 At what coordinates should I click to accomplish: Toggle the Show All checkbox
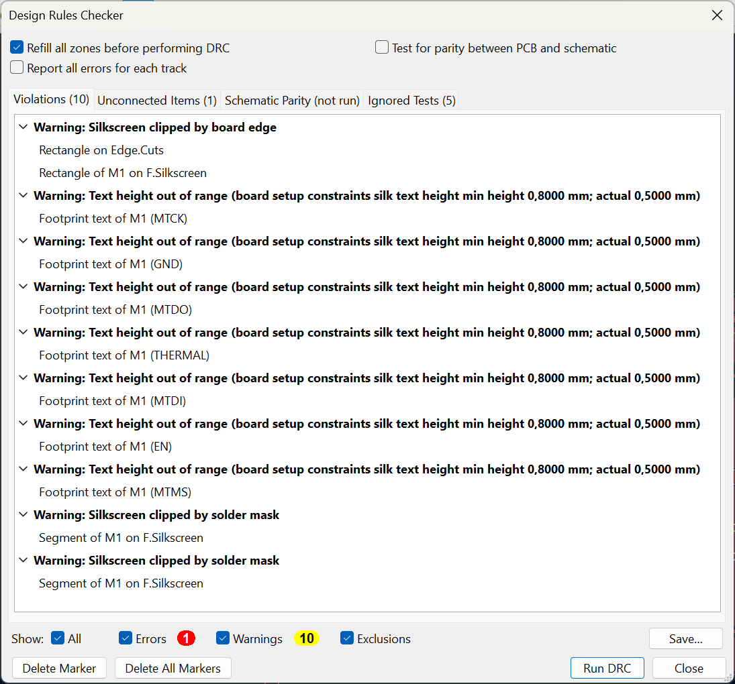click(x=58, y=638)
